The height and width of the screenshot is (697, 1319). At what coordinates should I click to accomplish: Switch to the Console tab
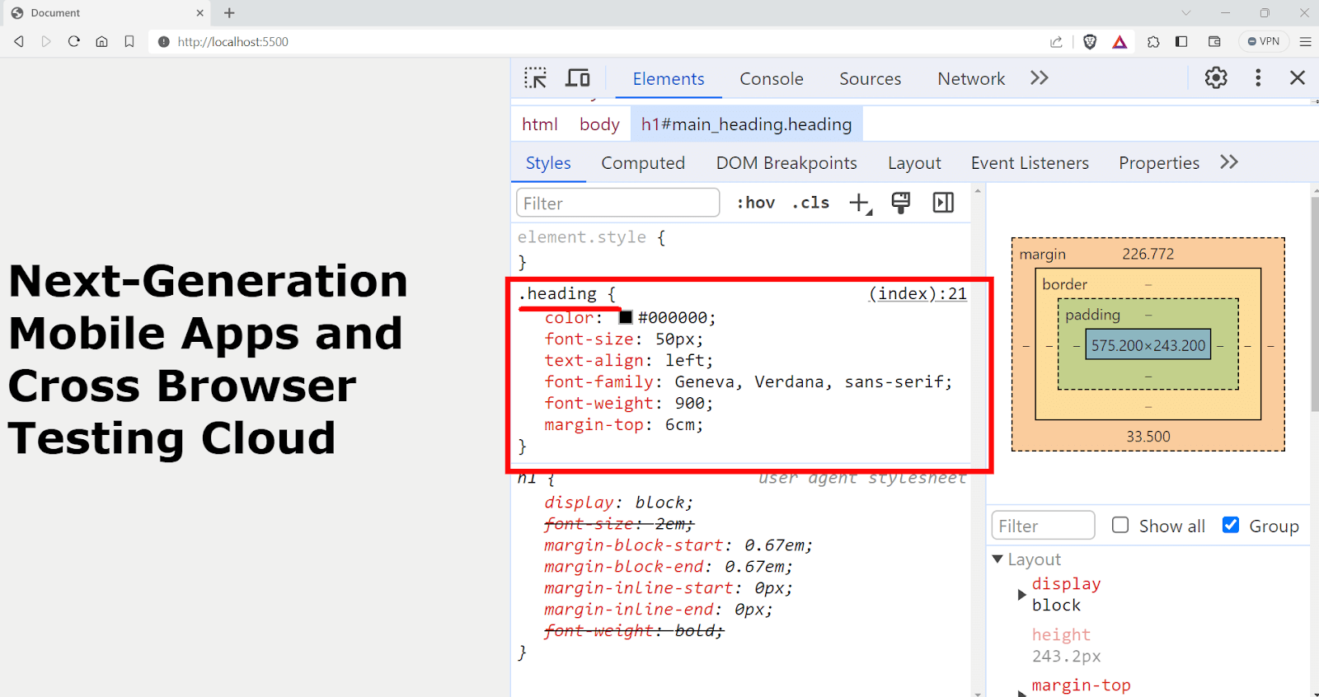(x=771, y=79)
